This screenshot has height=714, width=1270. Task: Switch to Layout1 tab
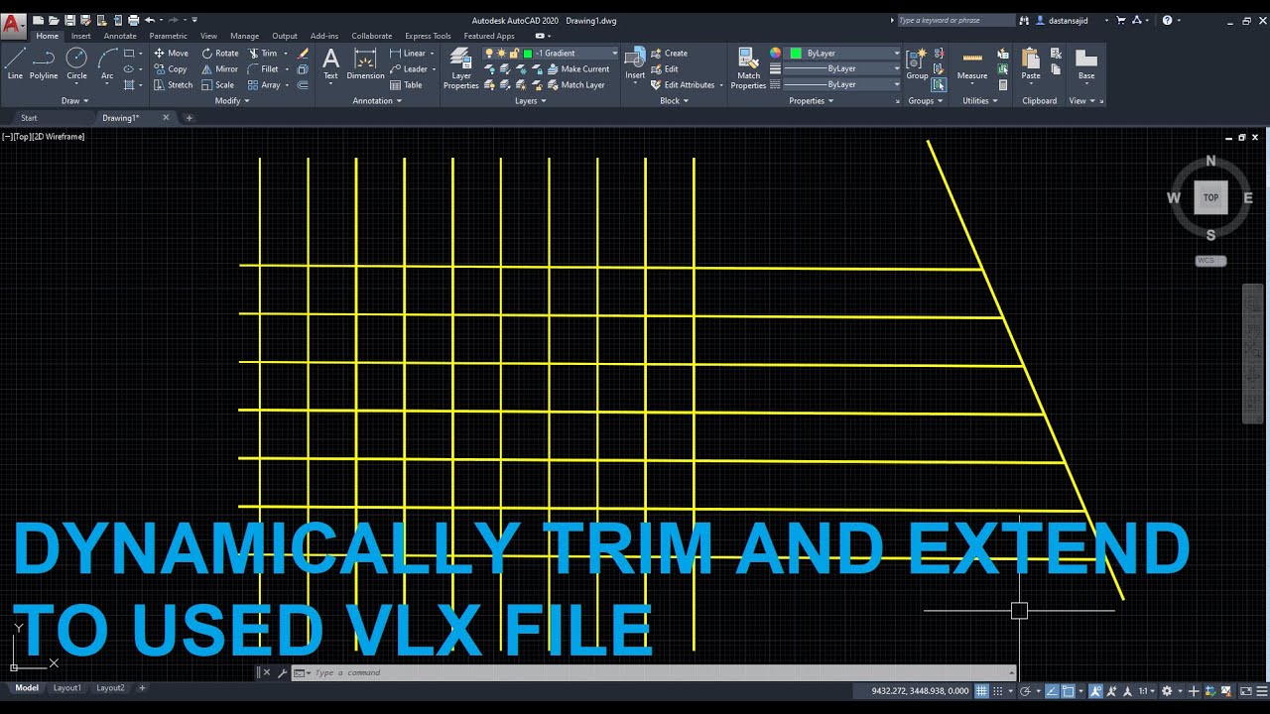tap(67, 687)
